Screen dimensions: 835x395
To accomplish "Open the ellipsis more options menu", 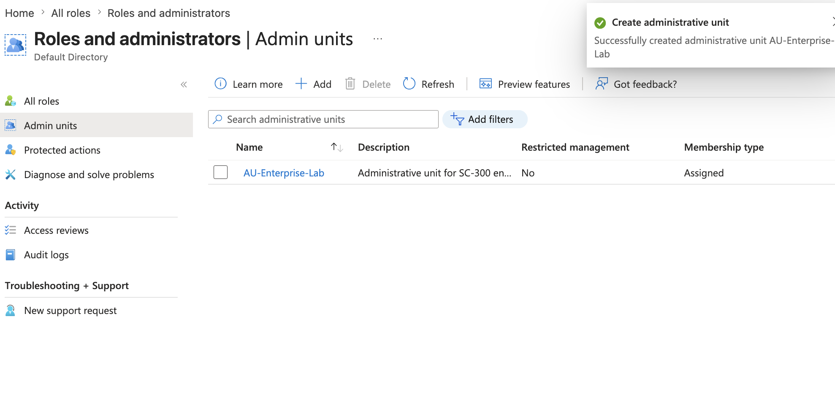I will click(x=378, y=39).
